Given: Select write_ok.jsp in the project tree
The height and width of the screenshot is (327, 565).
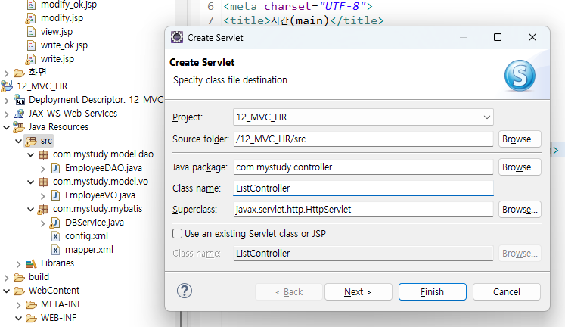Looking at the screenshot, I should tap(64, 45).
